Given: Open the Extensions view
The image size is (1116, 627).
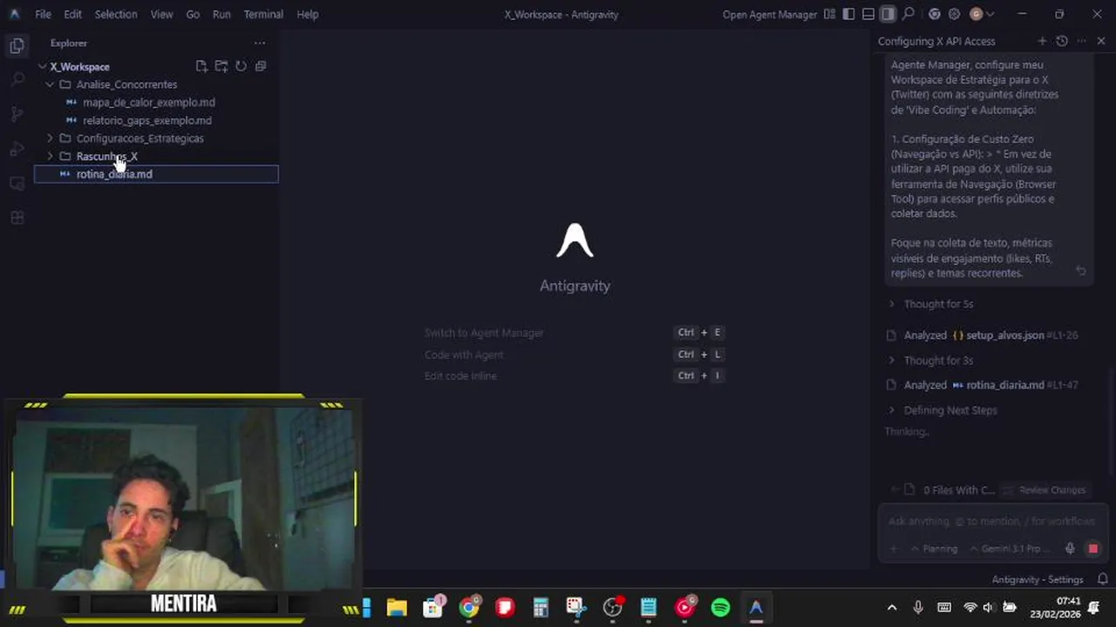Looking at the screenshot, I should click(x=17, y=218).
